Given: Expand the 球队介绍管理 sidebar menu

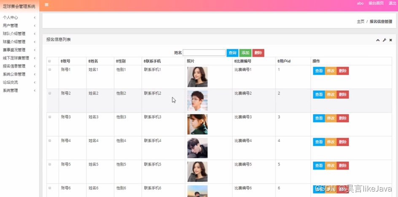Looking at the screenshot, I should point(19,34).
